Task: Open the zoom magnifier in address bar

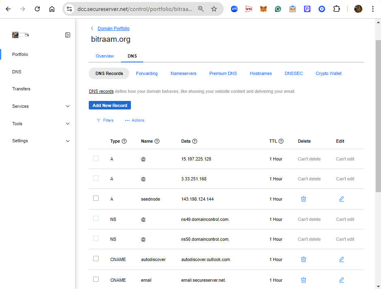Action: (x=201, y=9)
